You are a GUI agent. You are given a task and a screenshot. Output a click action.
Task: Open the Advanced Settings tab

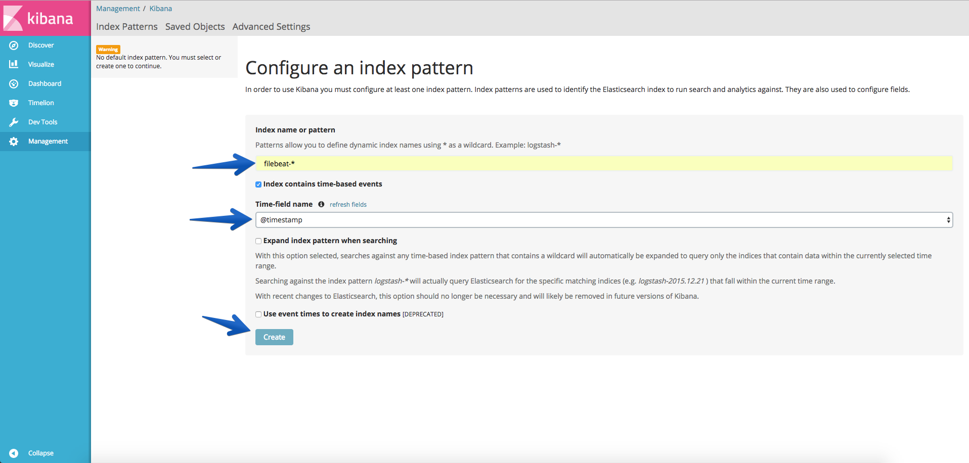(x=271, y=27)
